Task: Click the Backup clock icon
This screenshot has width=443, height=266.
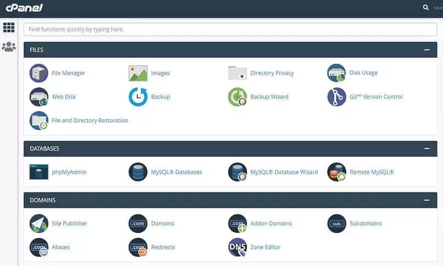Action: pos(138,97)
